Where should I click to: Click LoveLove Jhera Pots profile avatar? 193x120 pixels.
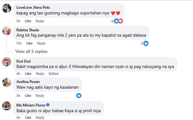tap(6, 8)
